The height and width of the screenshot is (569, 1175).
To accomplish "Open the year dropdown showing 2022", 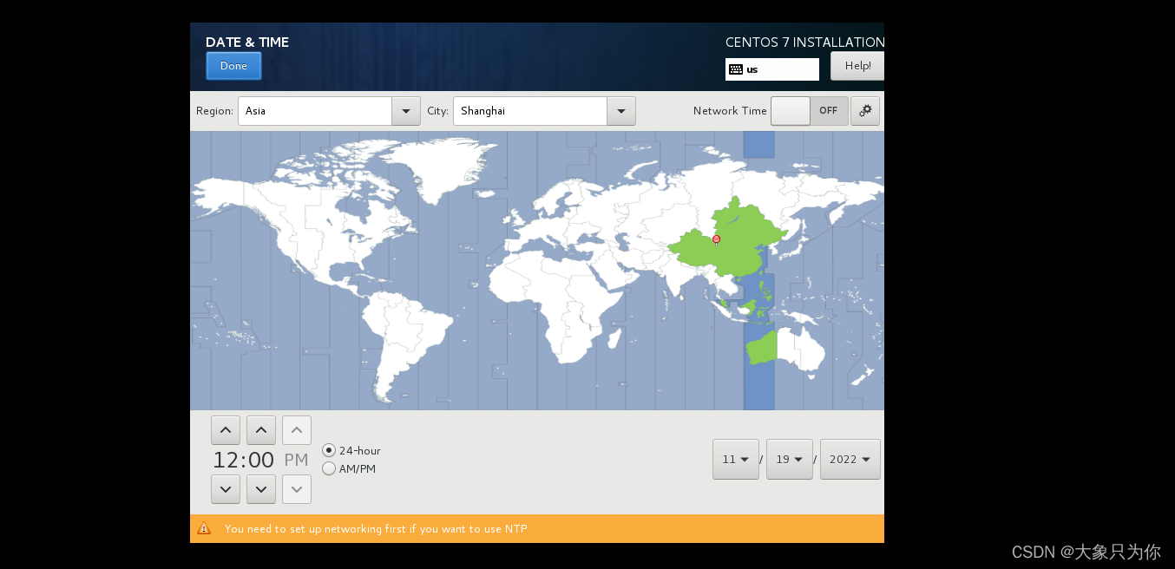I will click(x=850, y=460).
